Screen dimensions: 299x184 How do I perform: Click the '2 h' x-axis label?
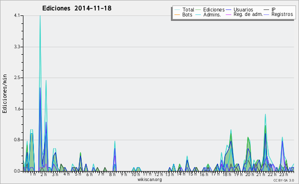point(44,174)
